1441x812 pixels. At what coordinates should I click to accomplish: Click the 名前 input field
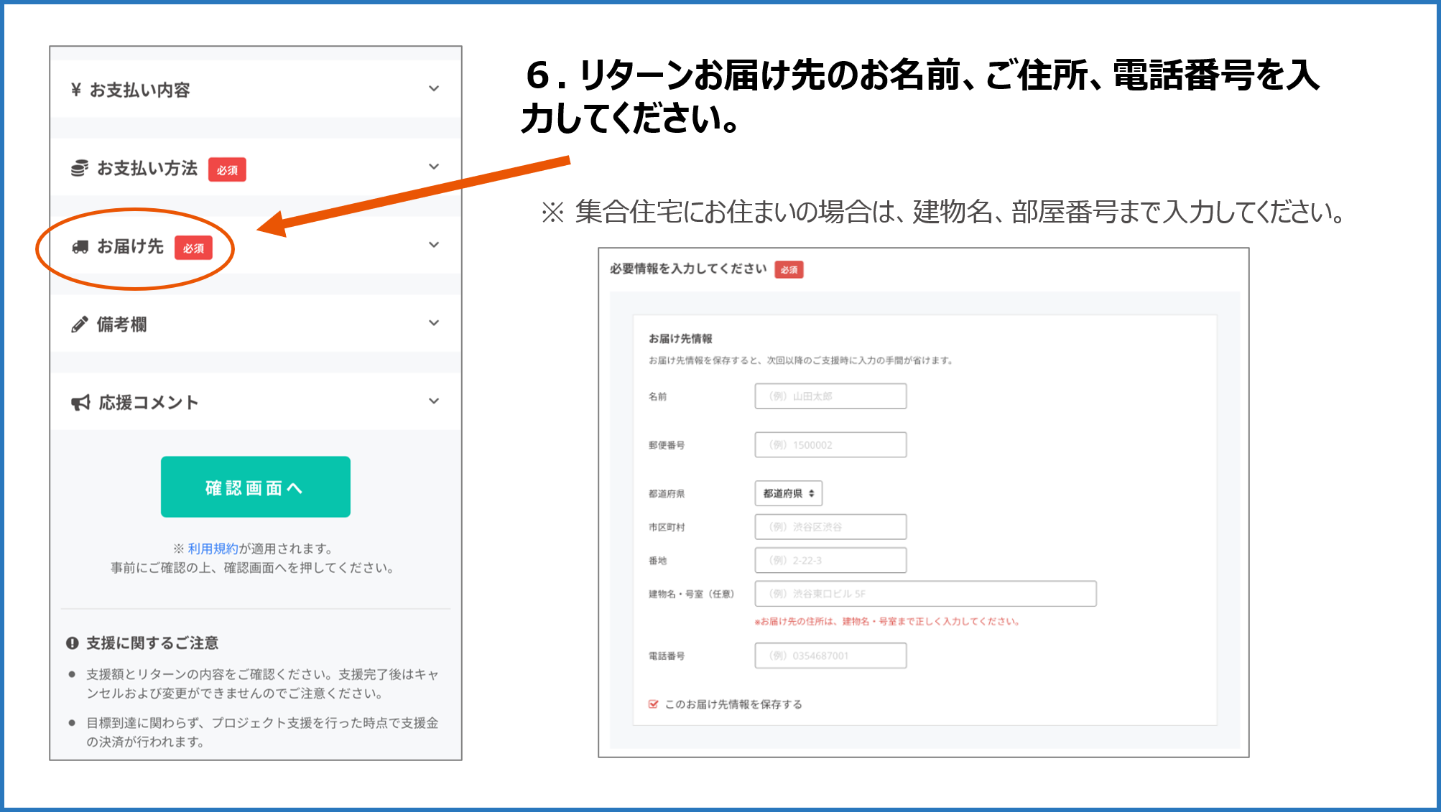click(830, 396)
